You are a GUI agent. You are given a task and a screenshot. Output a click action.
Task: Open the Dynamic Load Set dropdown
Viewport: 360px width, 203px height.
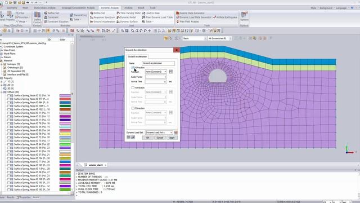159,133
